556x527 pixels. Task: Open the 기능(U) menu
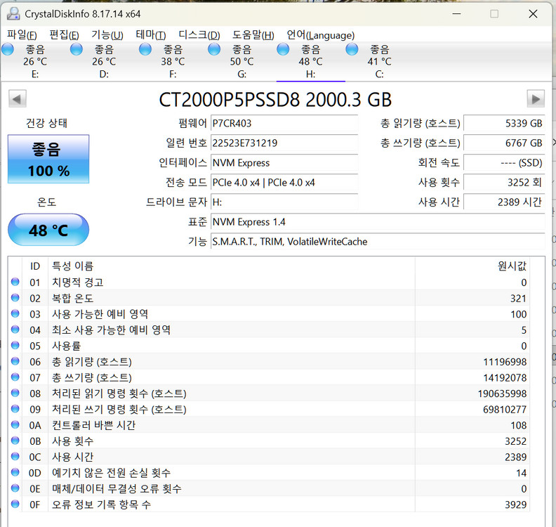click(x=107, y=34)
